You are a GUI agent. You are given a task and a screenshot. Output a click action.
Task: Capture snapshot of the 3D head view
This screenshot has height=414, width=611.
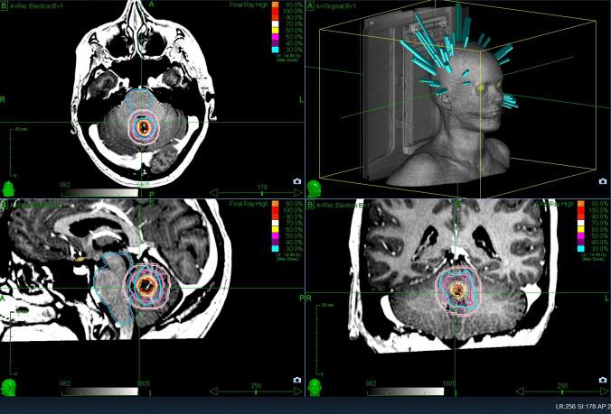[x=603, y=181]
